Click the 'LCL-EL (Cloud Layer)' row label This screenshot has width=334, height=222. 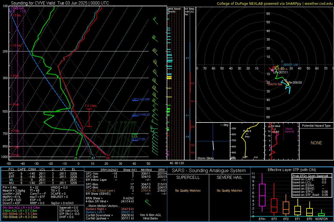tap(100, 191)
